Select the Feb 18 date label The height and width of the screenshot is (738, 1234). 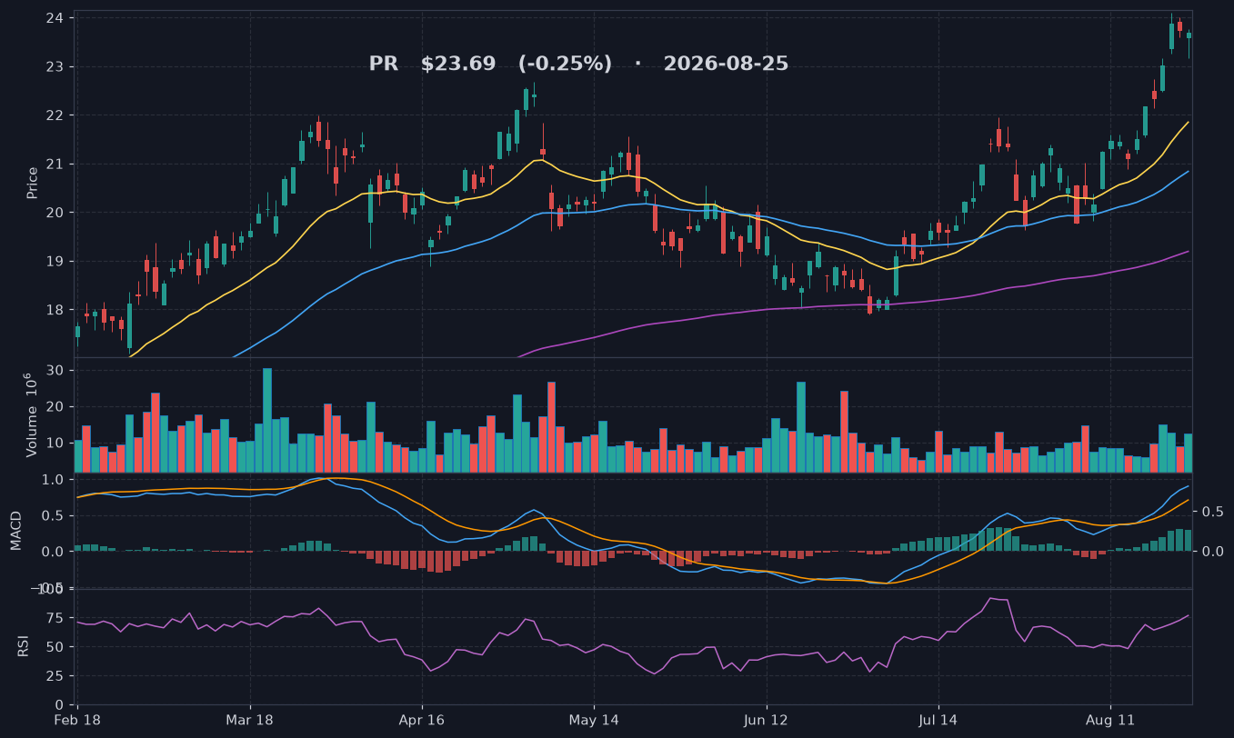coord(77,720)
